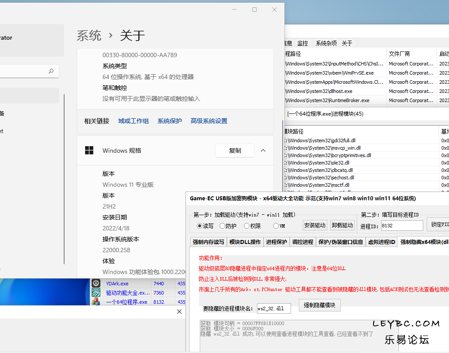Screen dimensions: 449x353
Task: Click the YDArk.exe process name
Action: coord(117,284)
